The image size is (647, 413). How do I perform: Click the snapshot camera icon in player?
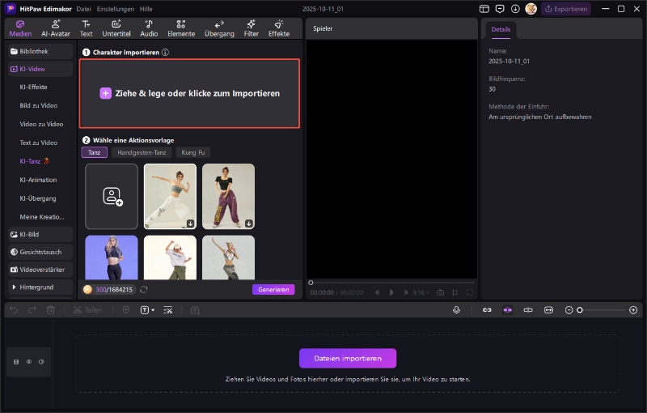[x=440, y=292]
